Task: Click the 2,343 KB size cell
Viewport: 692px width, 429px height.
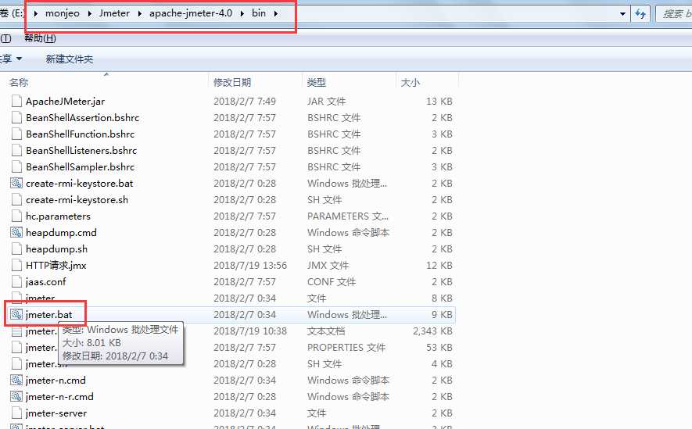Action: (x=432, y=331)
